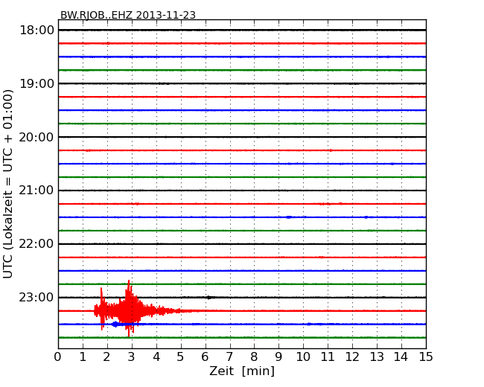Select the 22:00 time label
The width and height of the screenshot is (484, 387).
36,244
